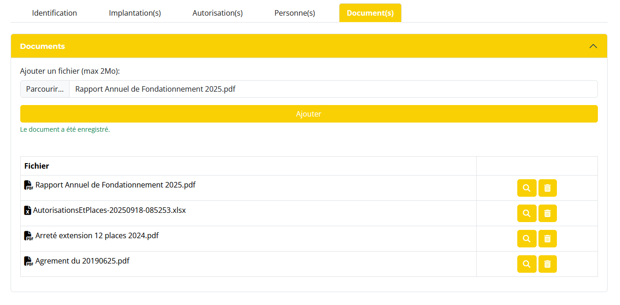This screenshot has height=305, width=620.
Task: Delete Arreté extension 12 places 2024.pdf
Action: point(547,239)
